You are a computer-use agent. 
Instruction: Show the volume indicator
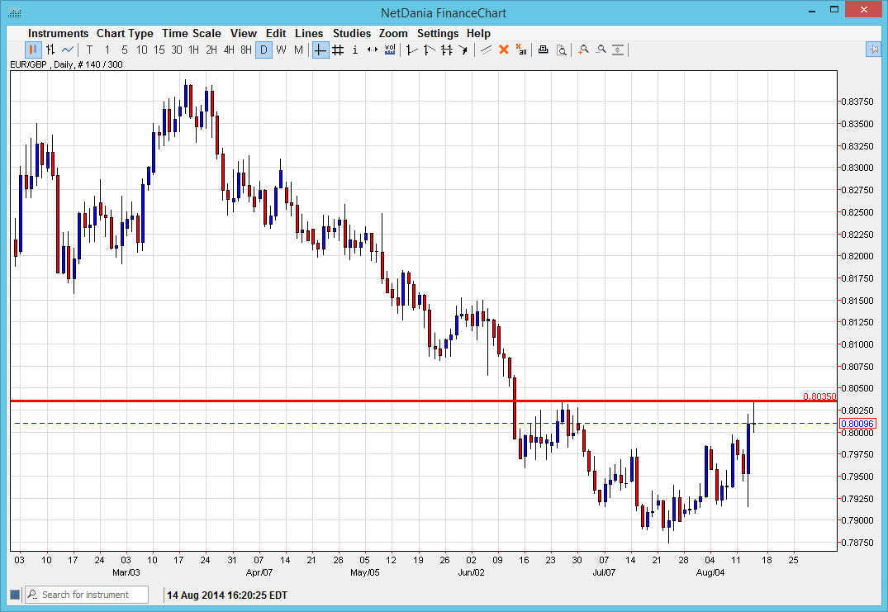click(389, 50)
